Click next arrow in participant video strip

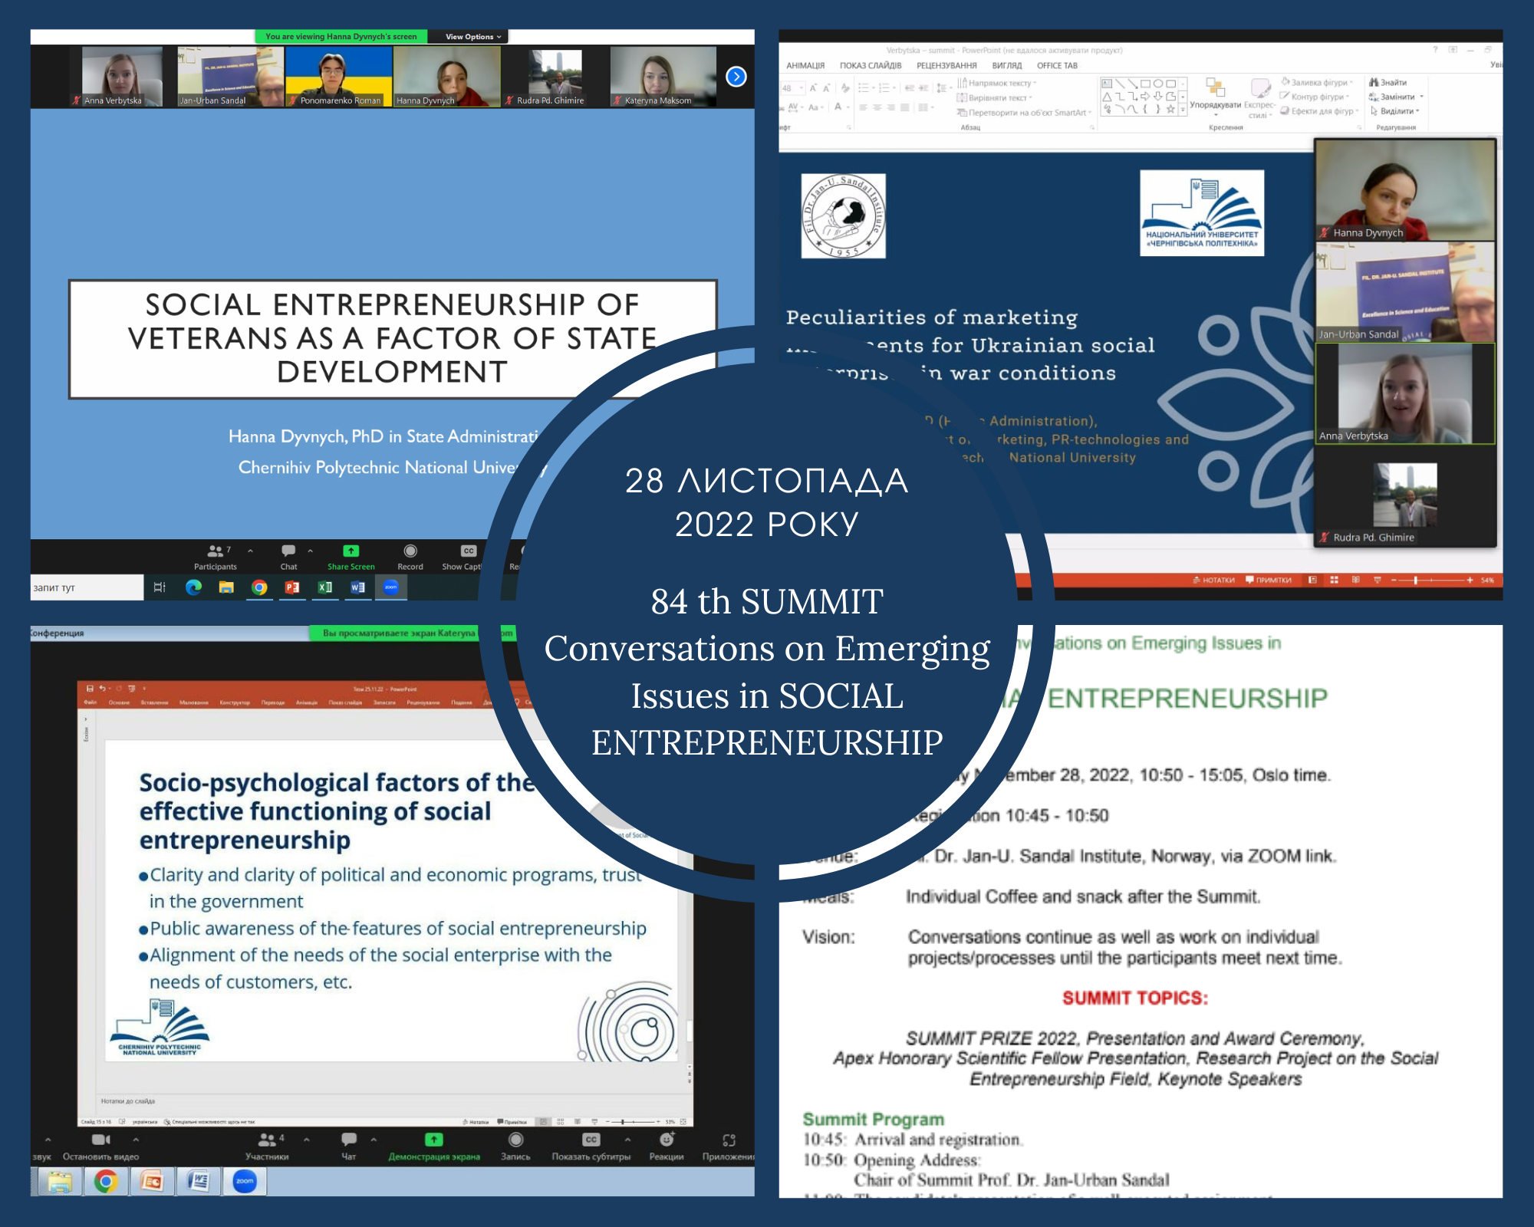736,77
